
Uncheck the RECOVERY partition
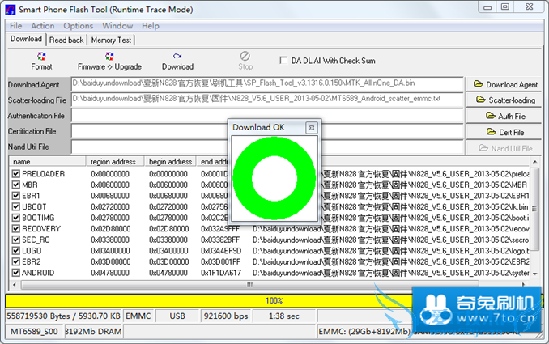(x=15, y=229)
